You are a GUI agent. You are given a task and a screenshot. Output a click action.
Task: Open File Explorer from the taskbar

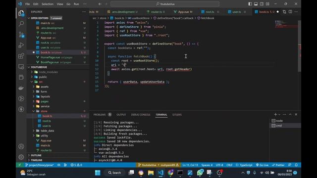point(151,173)
